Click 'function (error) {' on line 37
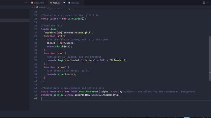Viewport: 211px width, 118px height. (x=56, y=67)
